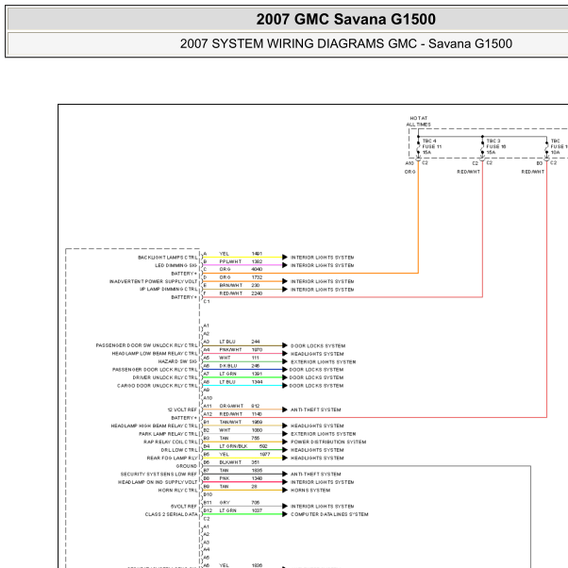Click 'I/P LAMP DIMMING CTRL' label
The height and width of the screenshot is (568, 568).
point(169,289)
